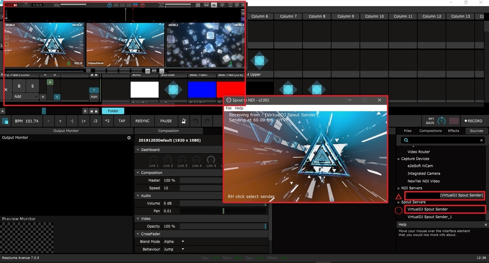This screenshot has width=489, height=263.
Task: Toggle the layer M mask button
Action: click(x=42, y=97)
